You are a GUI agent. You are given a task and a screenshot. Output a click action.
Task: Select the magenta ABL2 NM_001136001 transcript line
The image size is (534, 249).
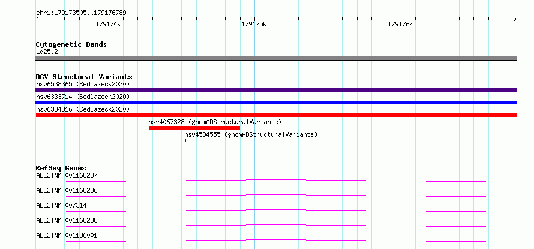coord(276,241)
